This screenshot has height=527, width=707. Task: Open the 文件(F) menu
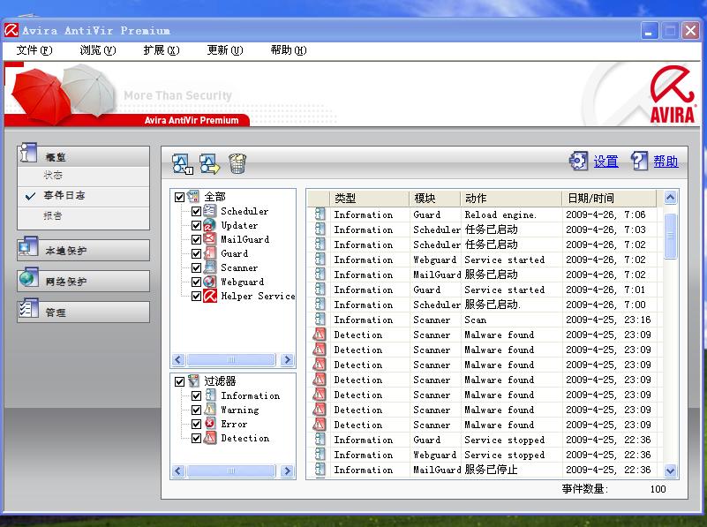click(34, 50)
